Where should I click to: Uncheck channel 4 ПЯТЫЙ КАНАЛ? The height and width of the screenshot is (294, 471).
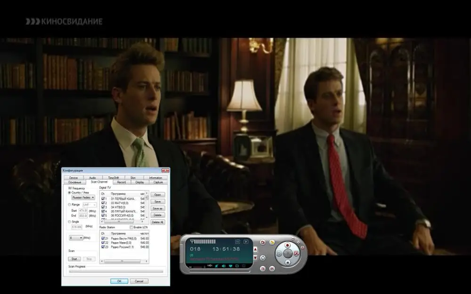coord(103,211)
